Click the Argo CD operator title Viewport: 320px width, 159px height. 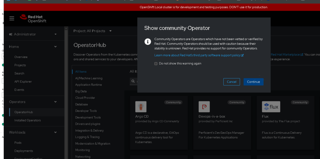pos(142,117)
